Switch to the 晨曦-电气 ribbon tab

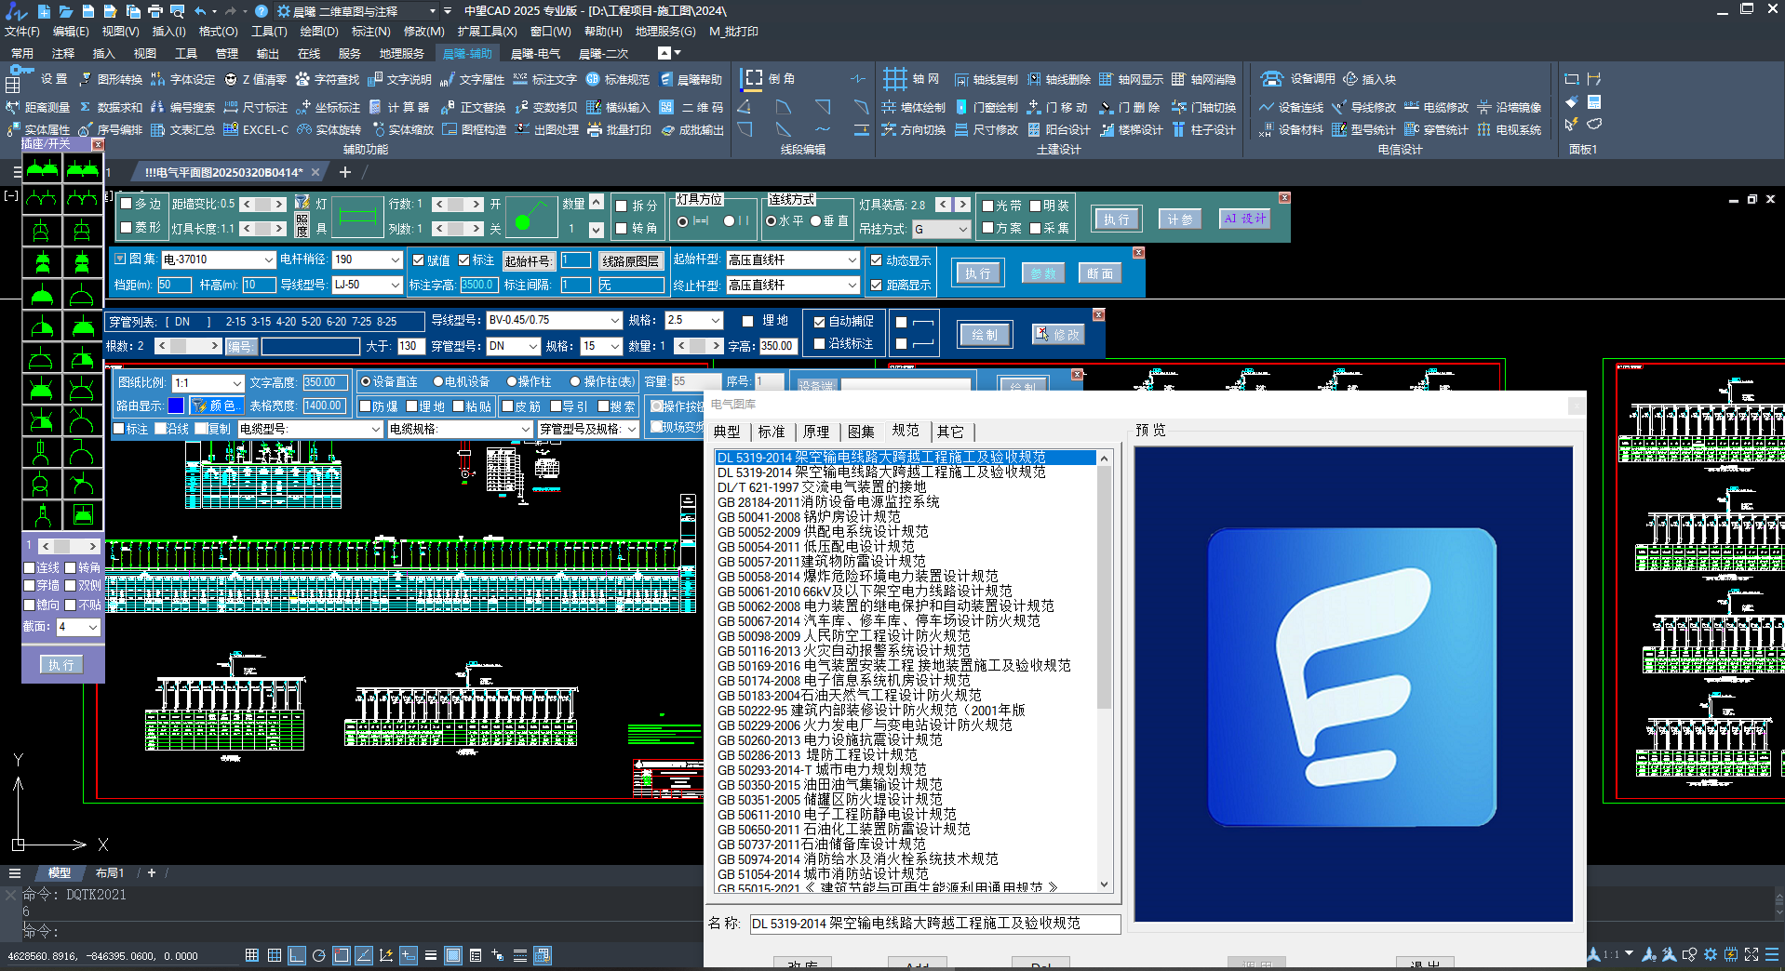[x=534, y=54]
